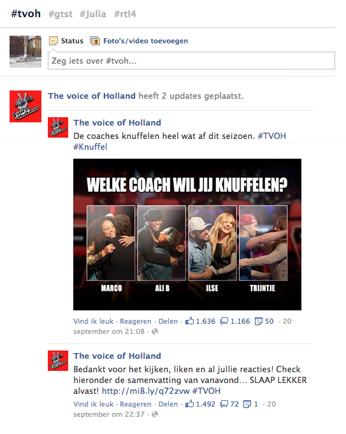Switch to the #gtst hashtag tab
This screenshot has width=346, height=434.
(61, 14)
